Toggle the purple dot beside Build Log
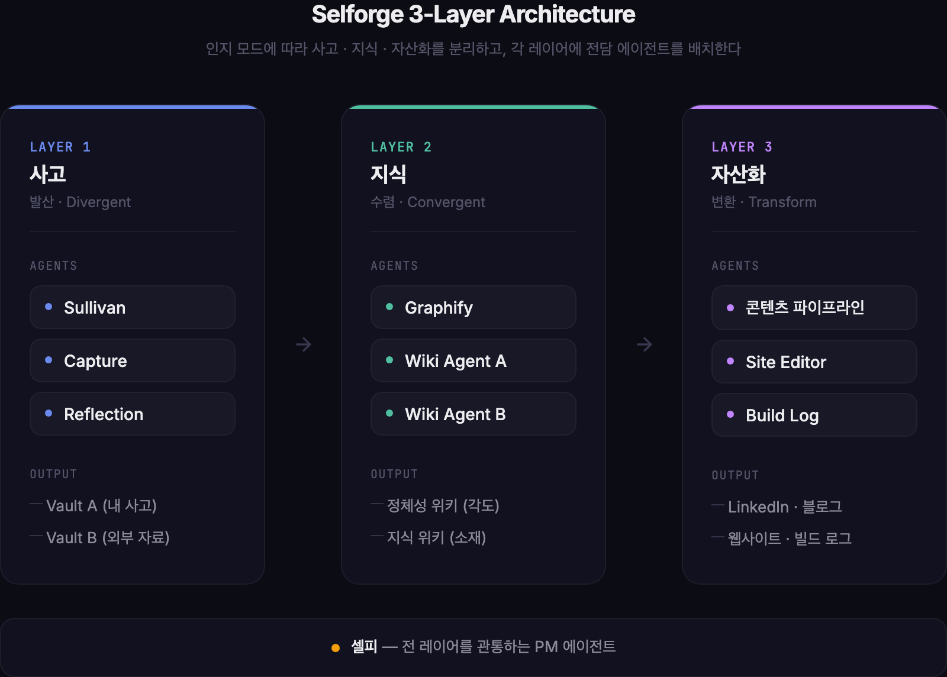Viewport: 947px width, 677px height. click(730, 415)
